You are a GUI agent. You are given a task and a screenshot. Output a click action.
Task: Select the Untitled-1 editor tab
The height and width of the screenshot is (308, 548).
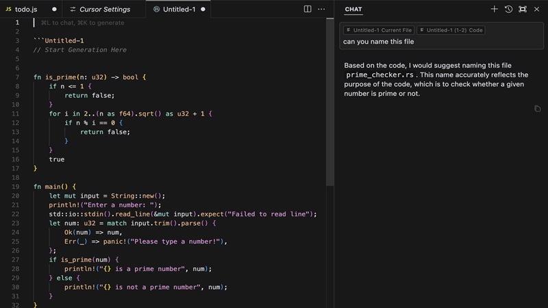pos(178,10)
